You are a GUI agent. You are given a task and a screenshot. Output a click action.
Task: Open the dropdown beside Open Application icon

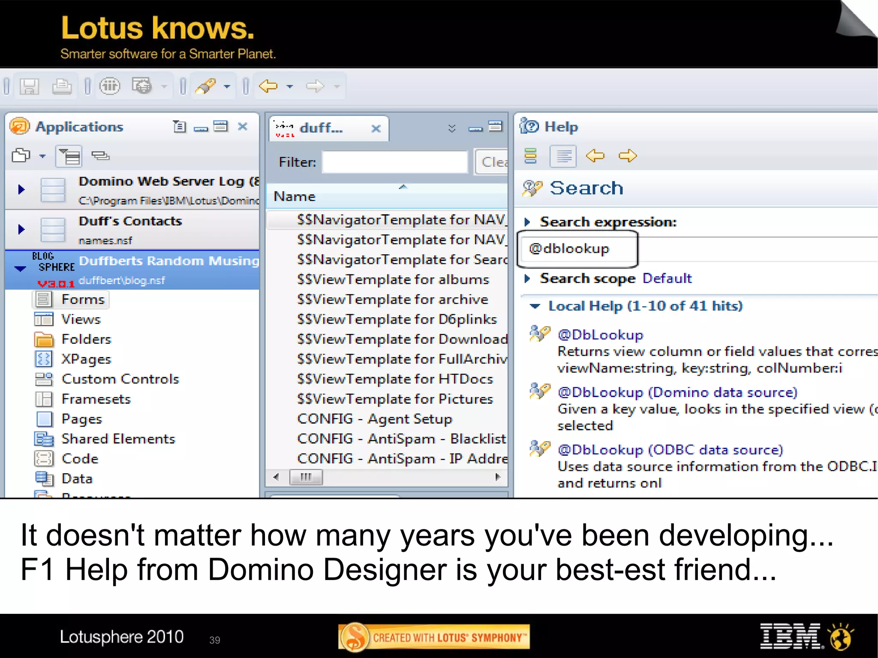pyautogui.click(x=42, y=156)
